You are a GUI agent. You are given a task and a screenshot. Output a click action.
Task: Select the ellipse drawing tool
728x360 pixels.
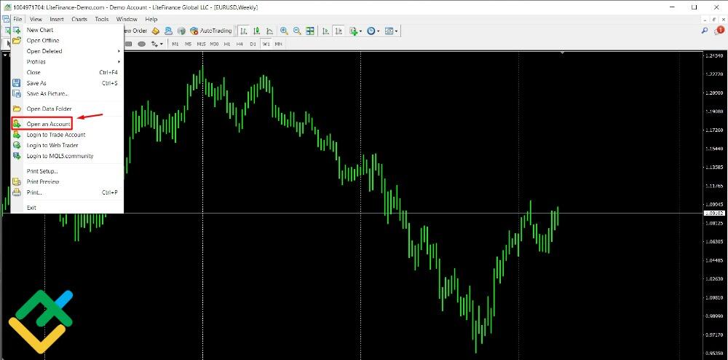pos(142,44)
